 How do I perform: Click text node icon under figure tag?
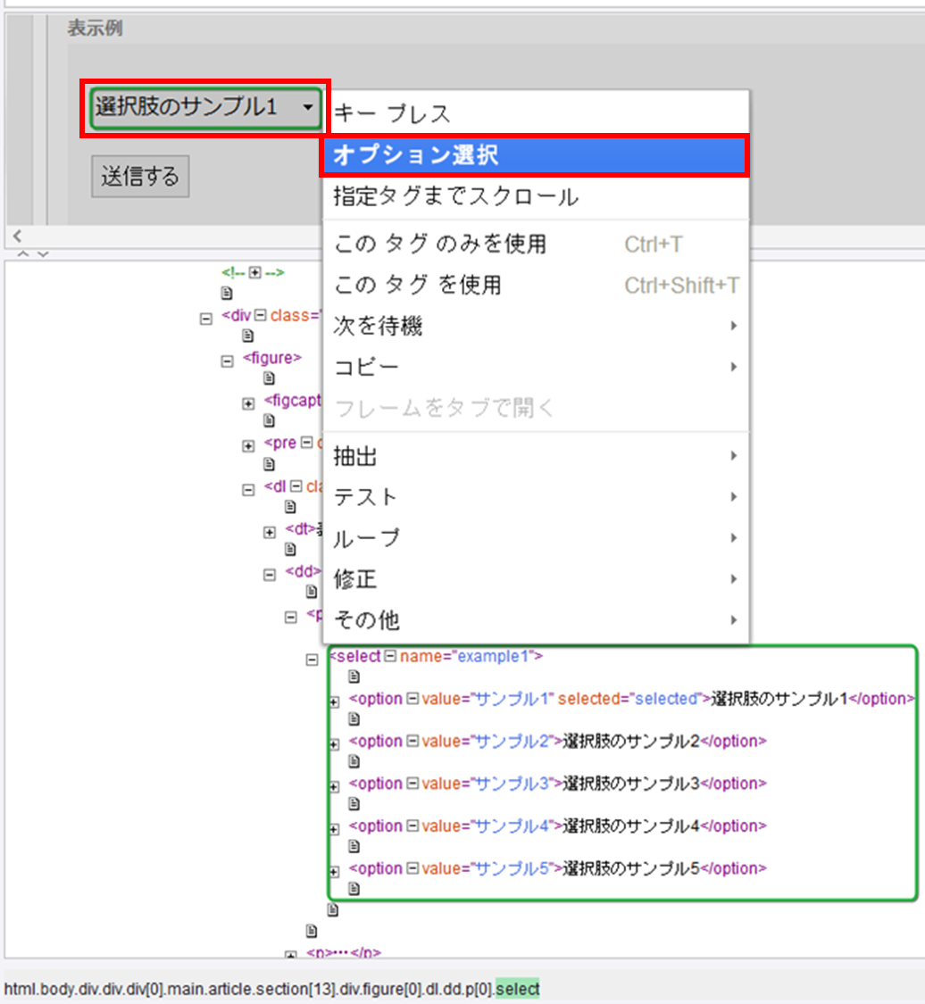[269, 378]
